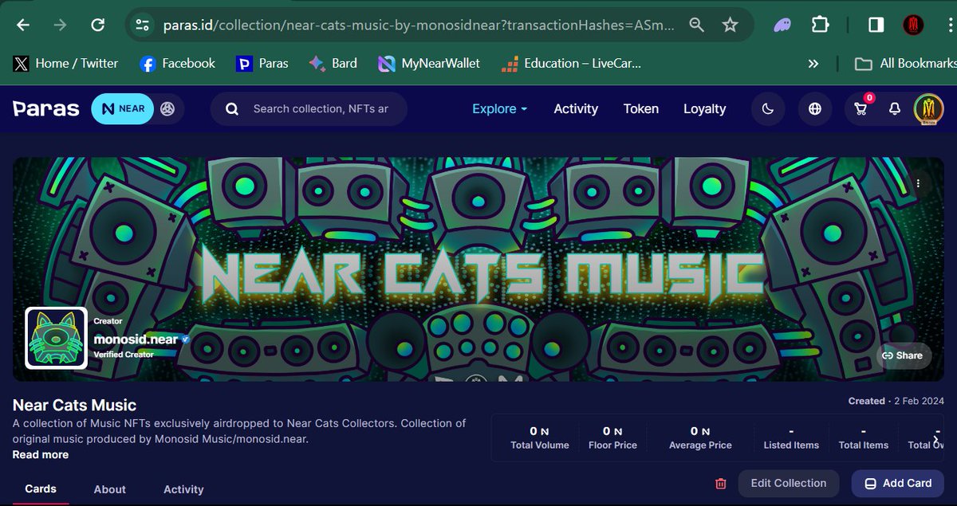Image resolution: width=957 pixels, height=506 pixels.
Task: Expand the Explore dropdown menu
Action: 499,109
